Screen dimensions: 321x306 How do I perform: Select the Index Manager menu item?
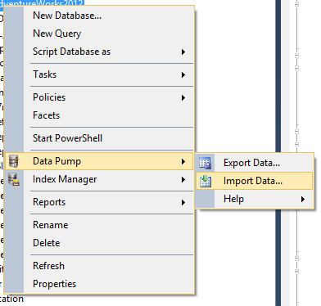pyautogui.click(x=99, y=179)
